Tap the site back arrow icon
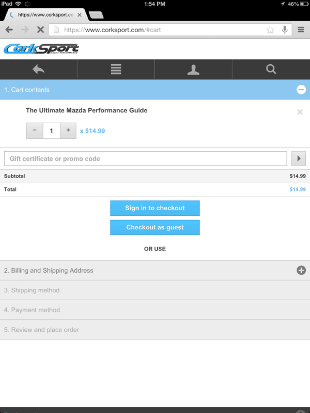Viewport: 310px width, 413px height. 38,69
